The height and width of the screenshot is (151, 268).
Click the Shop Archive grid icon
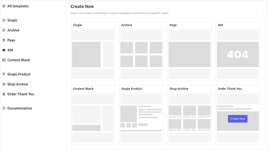click(4, 84)
